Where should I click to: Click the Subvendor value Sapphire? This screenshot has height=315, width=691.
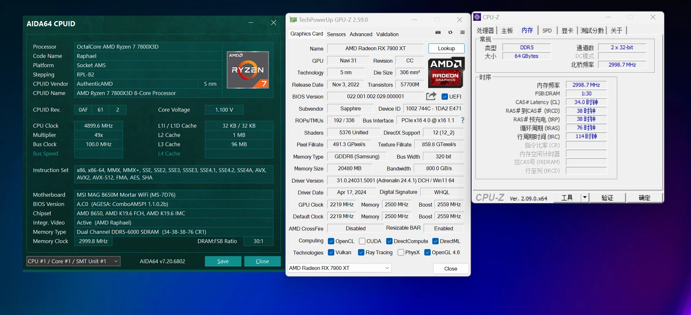350,108
